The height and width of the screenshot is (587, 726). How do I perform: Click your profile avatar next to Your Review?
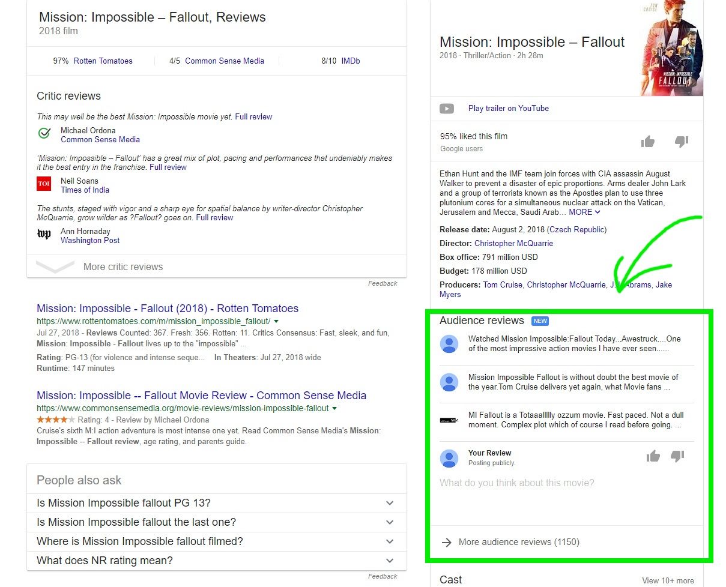(x=449, y=459)
